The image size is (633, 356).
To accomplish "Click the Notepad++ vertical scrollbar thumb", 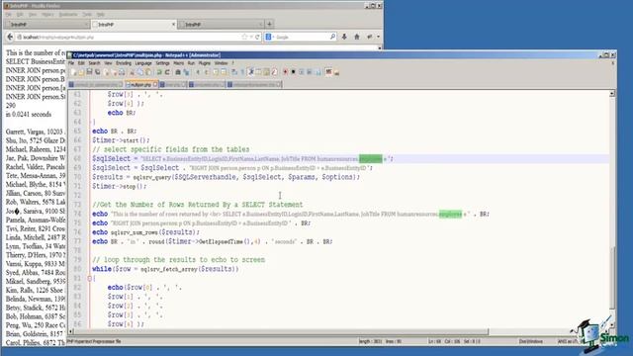I will point(612,279).
